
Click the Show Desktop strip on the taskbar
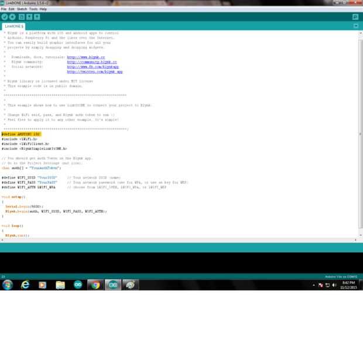pos(361,285)
